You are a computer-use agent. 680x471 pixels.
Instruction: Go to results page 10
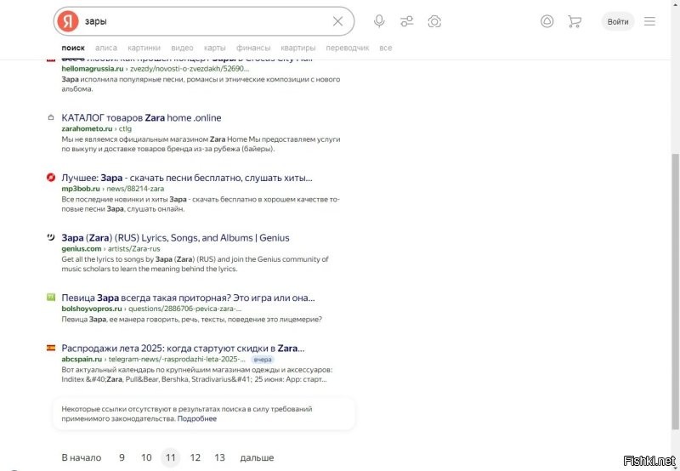[146, 457]
